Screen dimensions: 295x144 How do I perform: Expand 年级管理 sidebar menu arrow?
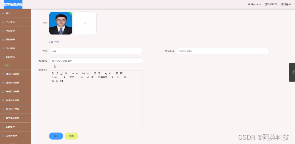point(27,31)
